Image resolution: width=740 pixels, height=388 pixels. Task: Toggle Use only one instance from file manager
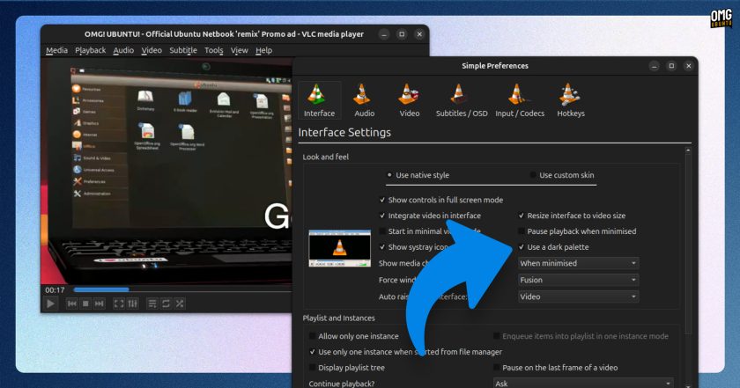[405, 352]
